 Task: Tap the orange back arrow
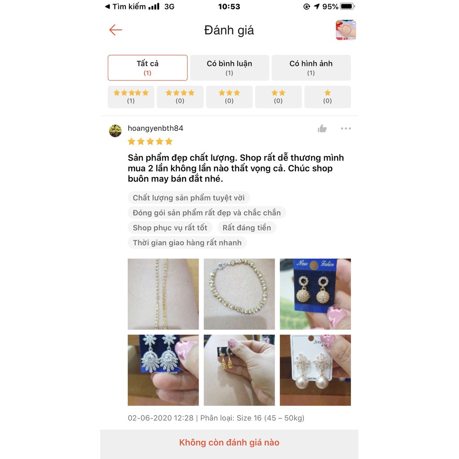click(x=115, y=30)
